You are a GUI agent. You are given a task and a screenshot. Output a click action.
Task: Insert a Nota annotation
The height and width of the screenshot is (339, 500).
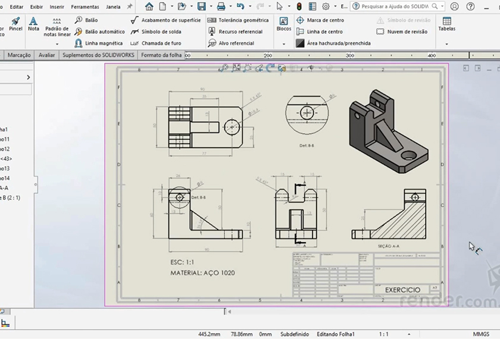(33, 24)
